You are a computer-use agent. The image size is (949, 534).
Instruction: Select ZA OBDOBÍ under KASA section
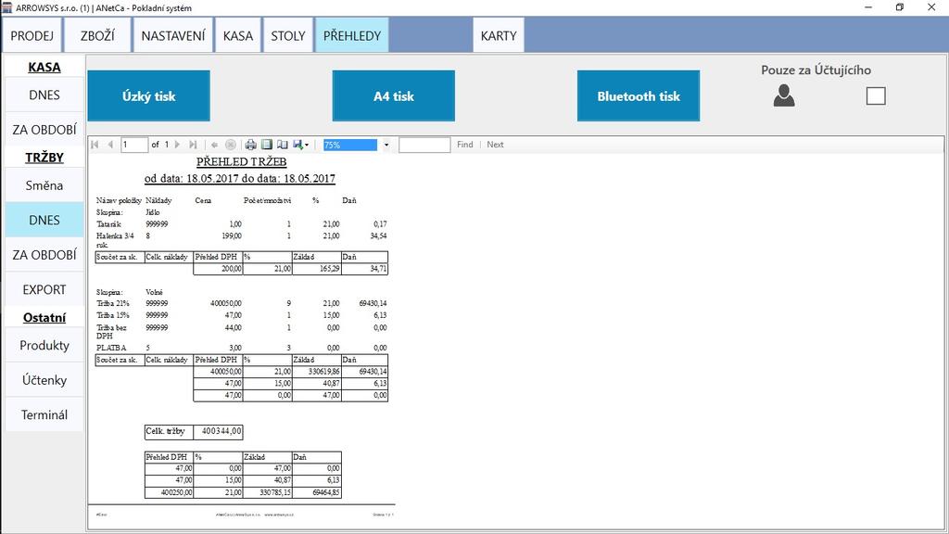[x=44, y=130]
